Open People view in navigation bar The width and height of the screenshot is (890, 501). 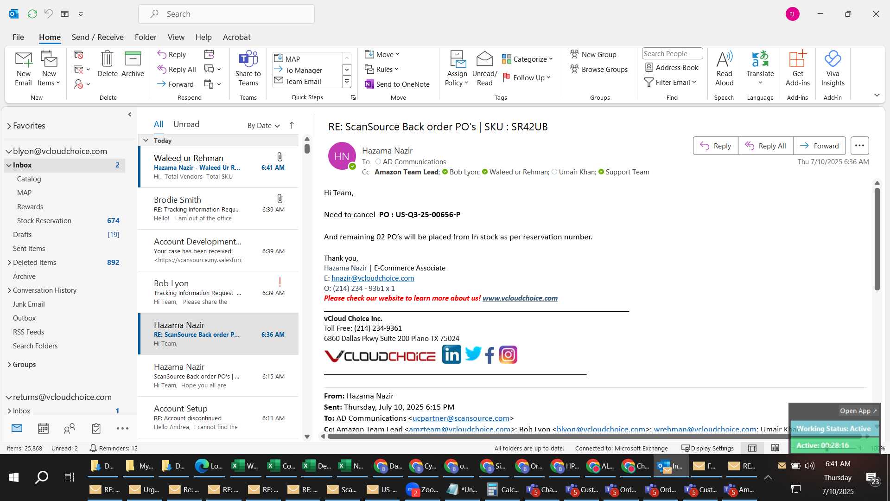70,428
